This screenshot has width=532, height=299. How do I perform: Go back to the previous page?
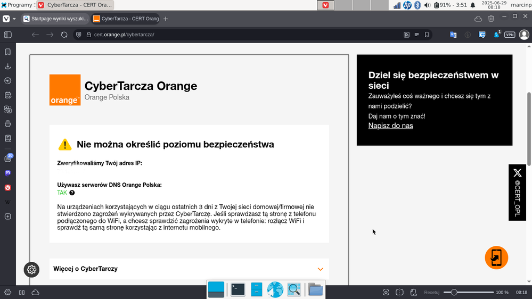click(35, 35)
